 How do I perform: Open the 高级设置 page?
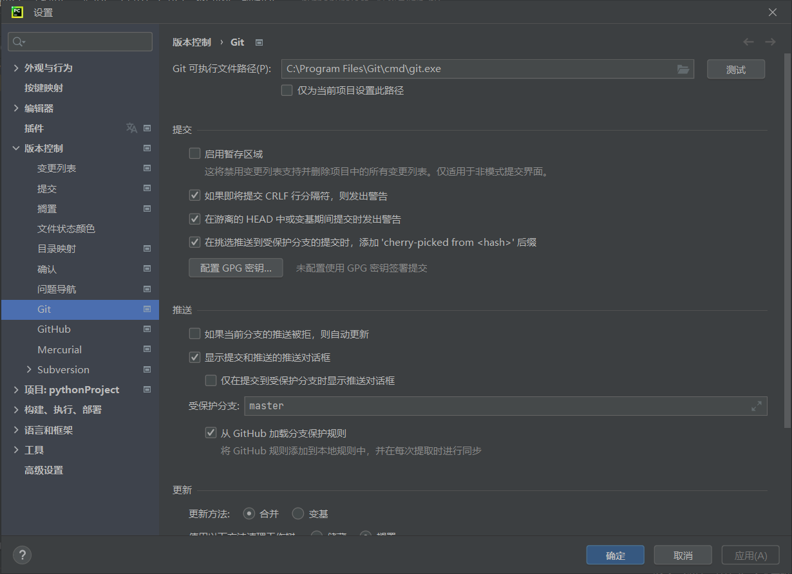(44, 470)
